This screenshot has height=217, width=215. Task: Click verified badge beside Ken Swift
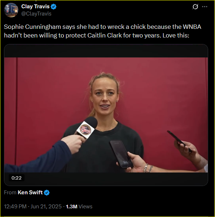coord(47,192)
